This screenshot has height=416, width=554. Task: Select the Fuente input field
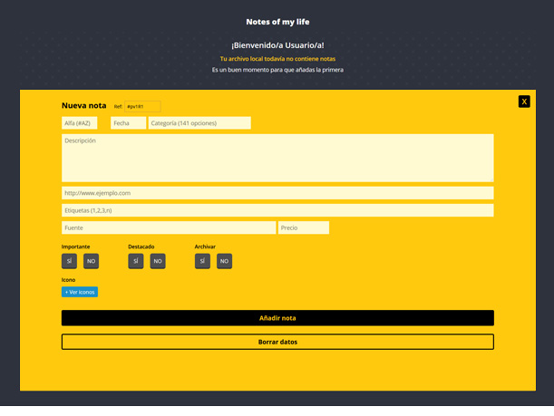point(169,228)
